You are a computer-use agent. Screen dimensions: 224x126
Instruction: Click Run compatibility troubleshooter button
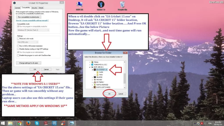click(x=29, y=17)
